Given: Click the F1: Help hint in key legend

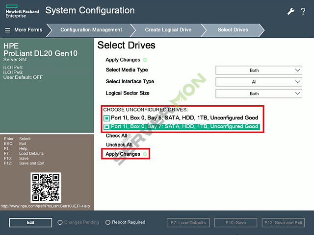Looking at the screenshot, I should [x=15, y=148].
